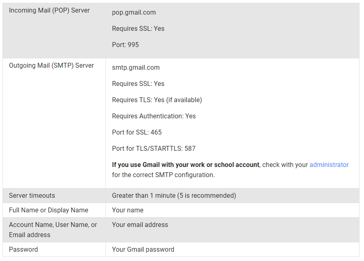
Task: Click the Outgoing Mail (SMTP) Server label
Action: 52,66
